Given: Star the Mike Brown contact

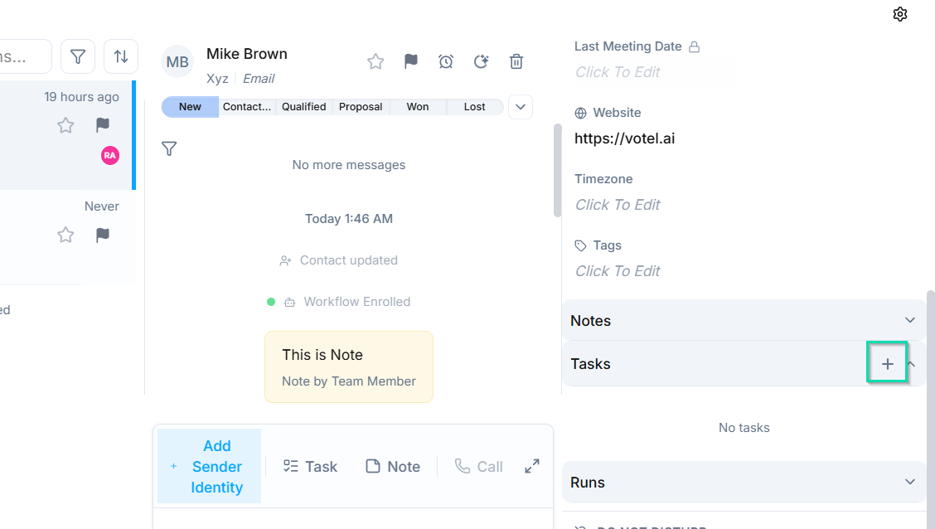Looking at the screenshot, I should pos(375,61).
